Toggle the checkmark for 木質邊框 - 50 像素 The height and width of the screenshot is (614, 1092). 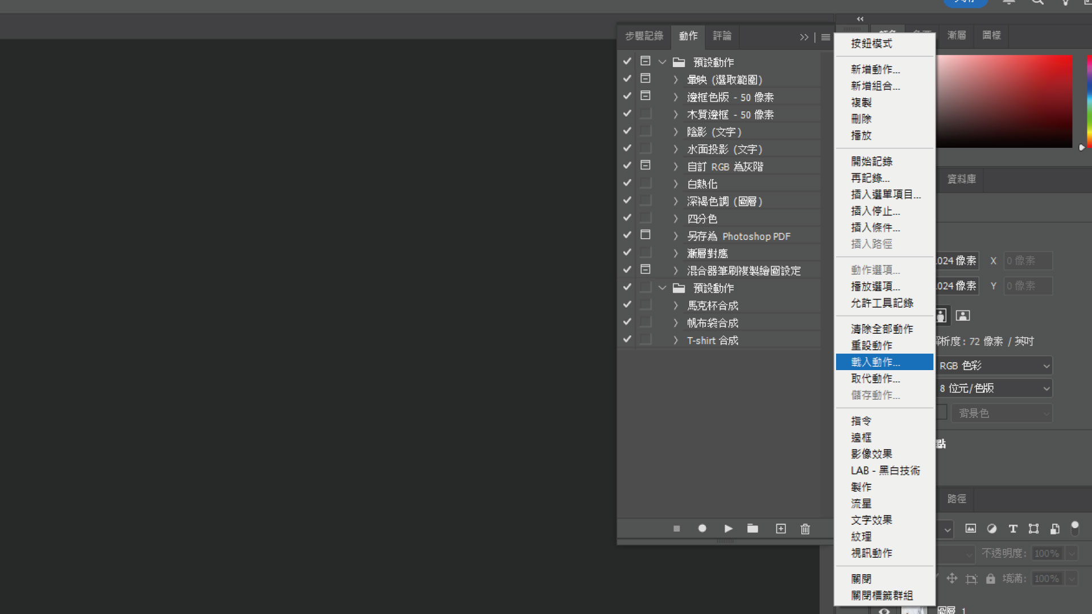click(627, 113)
